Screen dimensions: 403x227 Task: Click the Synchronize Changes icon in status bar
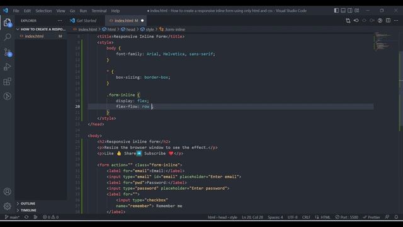click(26, 217)
